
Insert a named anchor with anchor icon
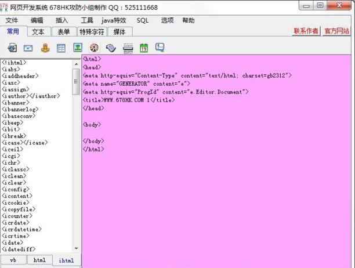(45, 48)
